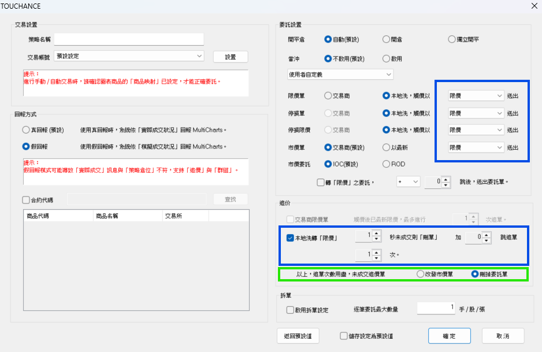Open the 限價單 order type dropdown
The width and height of the screenshot is (542, 352).
click(x=476, y=96)
